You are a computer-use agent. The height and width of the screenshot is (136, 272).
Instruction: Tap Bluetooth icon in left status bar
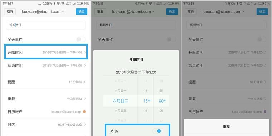coord(54,4)
